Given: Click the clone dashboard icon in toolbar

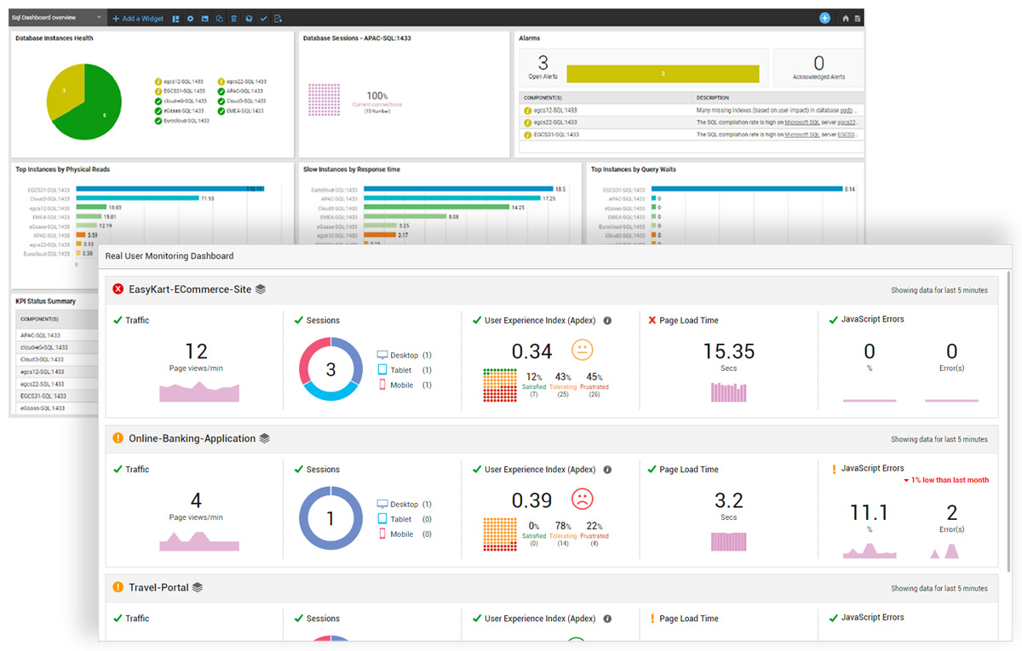Looking at the screenshot, I should (219, 18).
